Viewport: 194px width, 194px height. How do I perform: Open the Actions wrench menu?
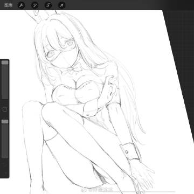point(22,5)
